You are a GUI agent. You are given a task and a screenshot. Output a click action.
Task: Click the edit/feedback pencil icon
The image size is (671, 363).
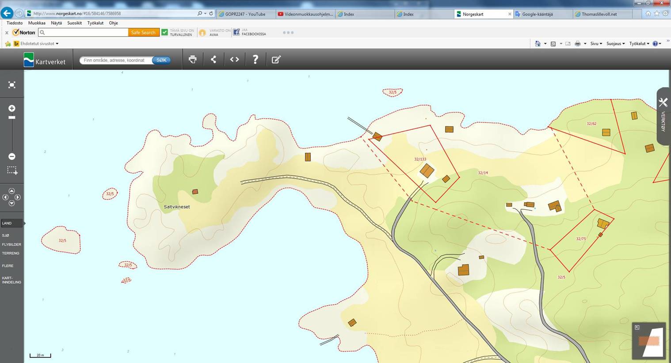[276, 60]
